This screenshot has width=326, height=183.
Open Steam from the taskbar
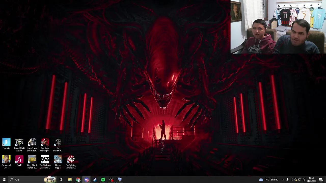(x=94, y=180)
